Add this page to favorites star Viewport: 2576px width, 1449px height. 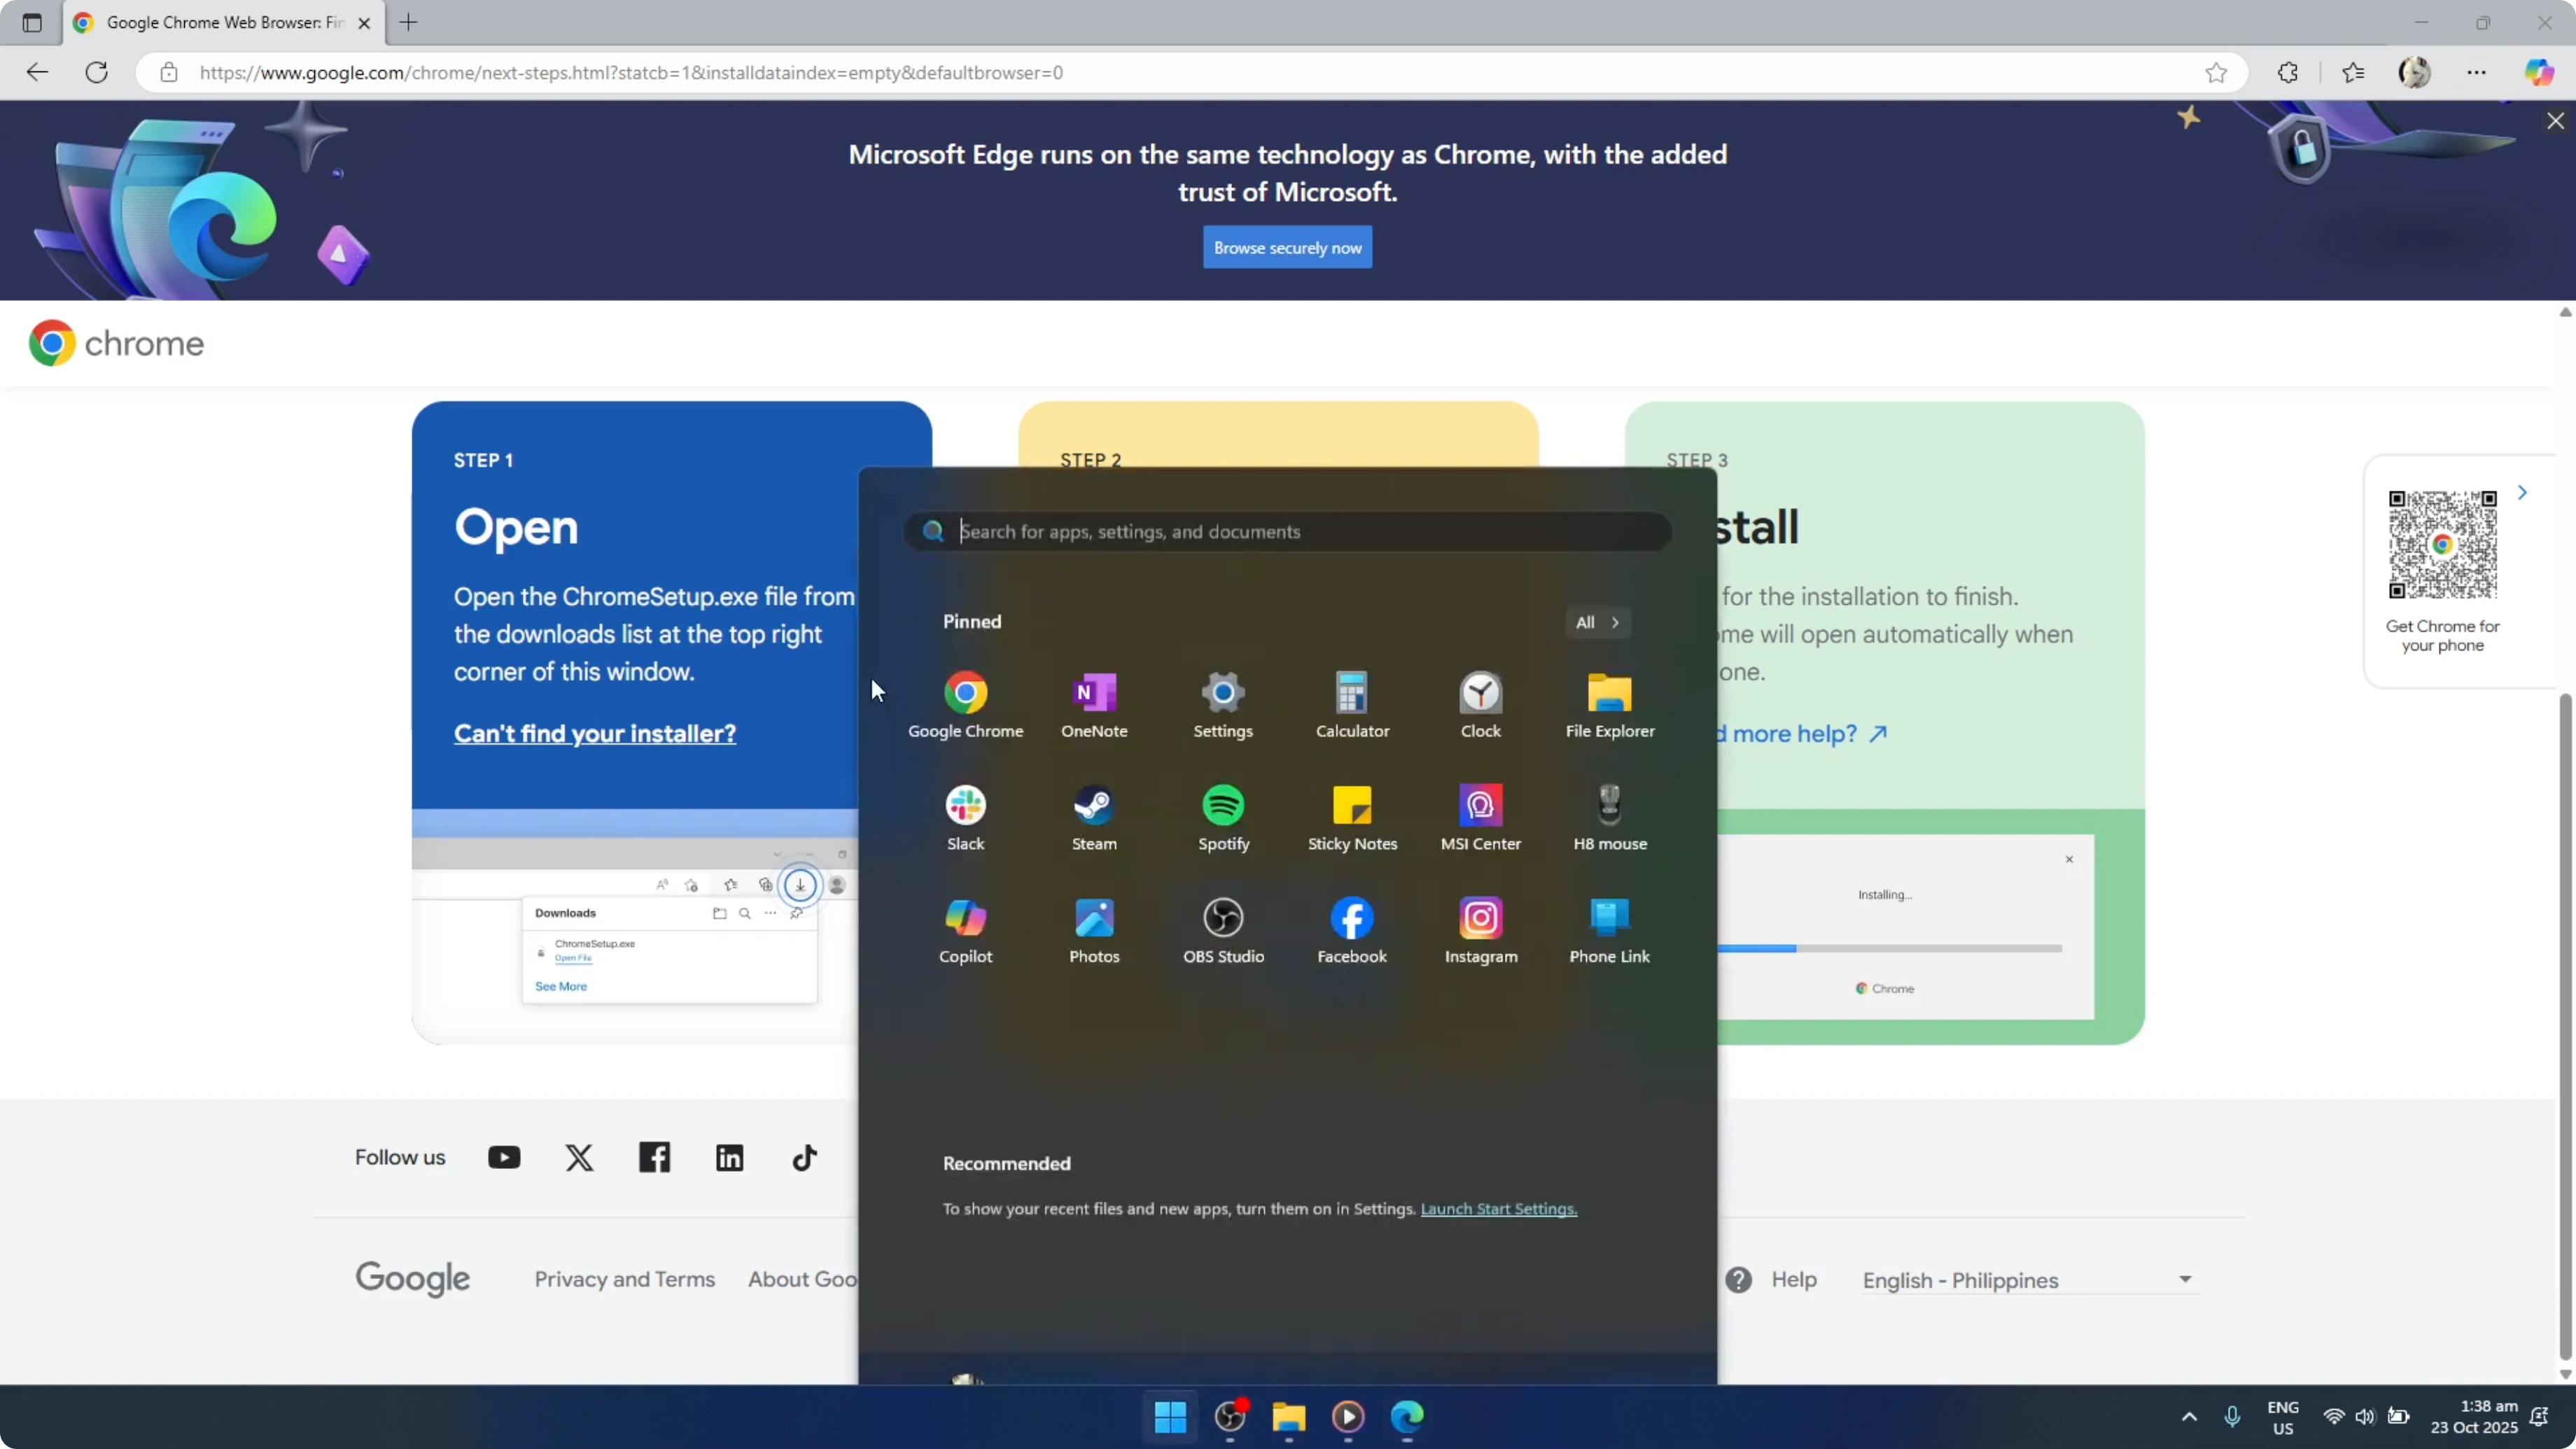point(2216,72)
